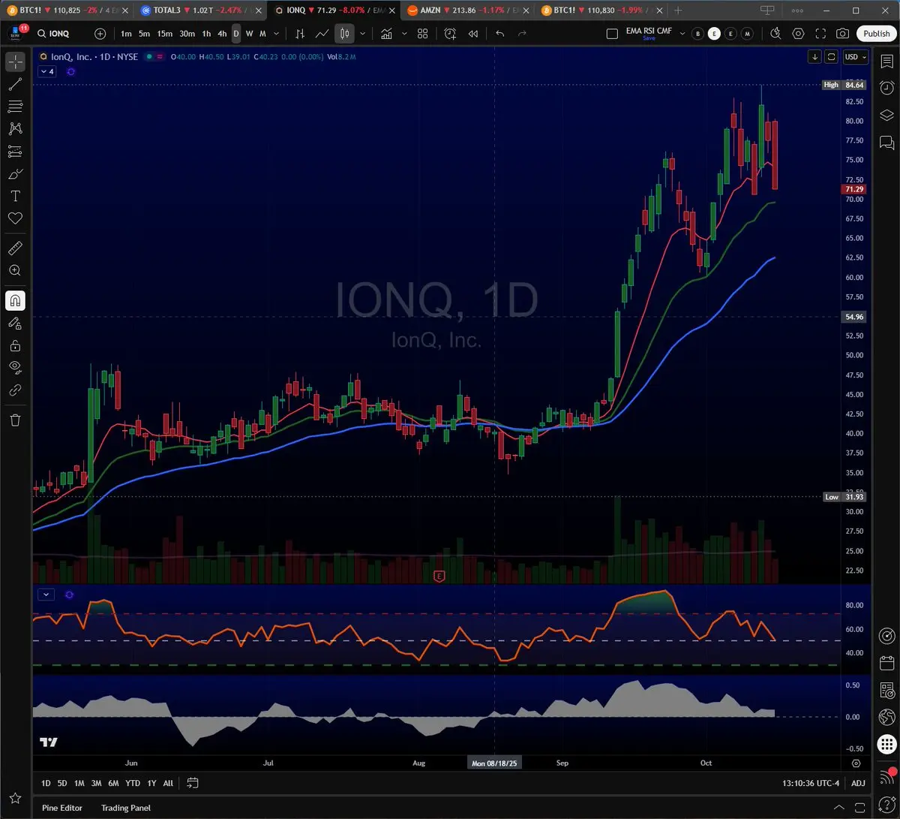Image resolution: width=900 pixels, height=819 pixels.
Task: Select the 4h timeframe
Action: pyautogui.click(x=222, y=34)
